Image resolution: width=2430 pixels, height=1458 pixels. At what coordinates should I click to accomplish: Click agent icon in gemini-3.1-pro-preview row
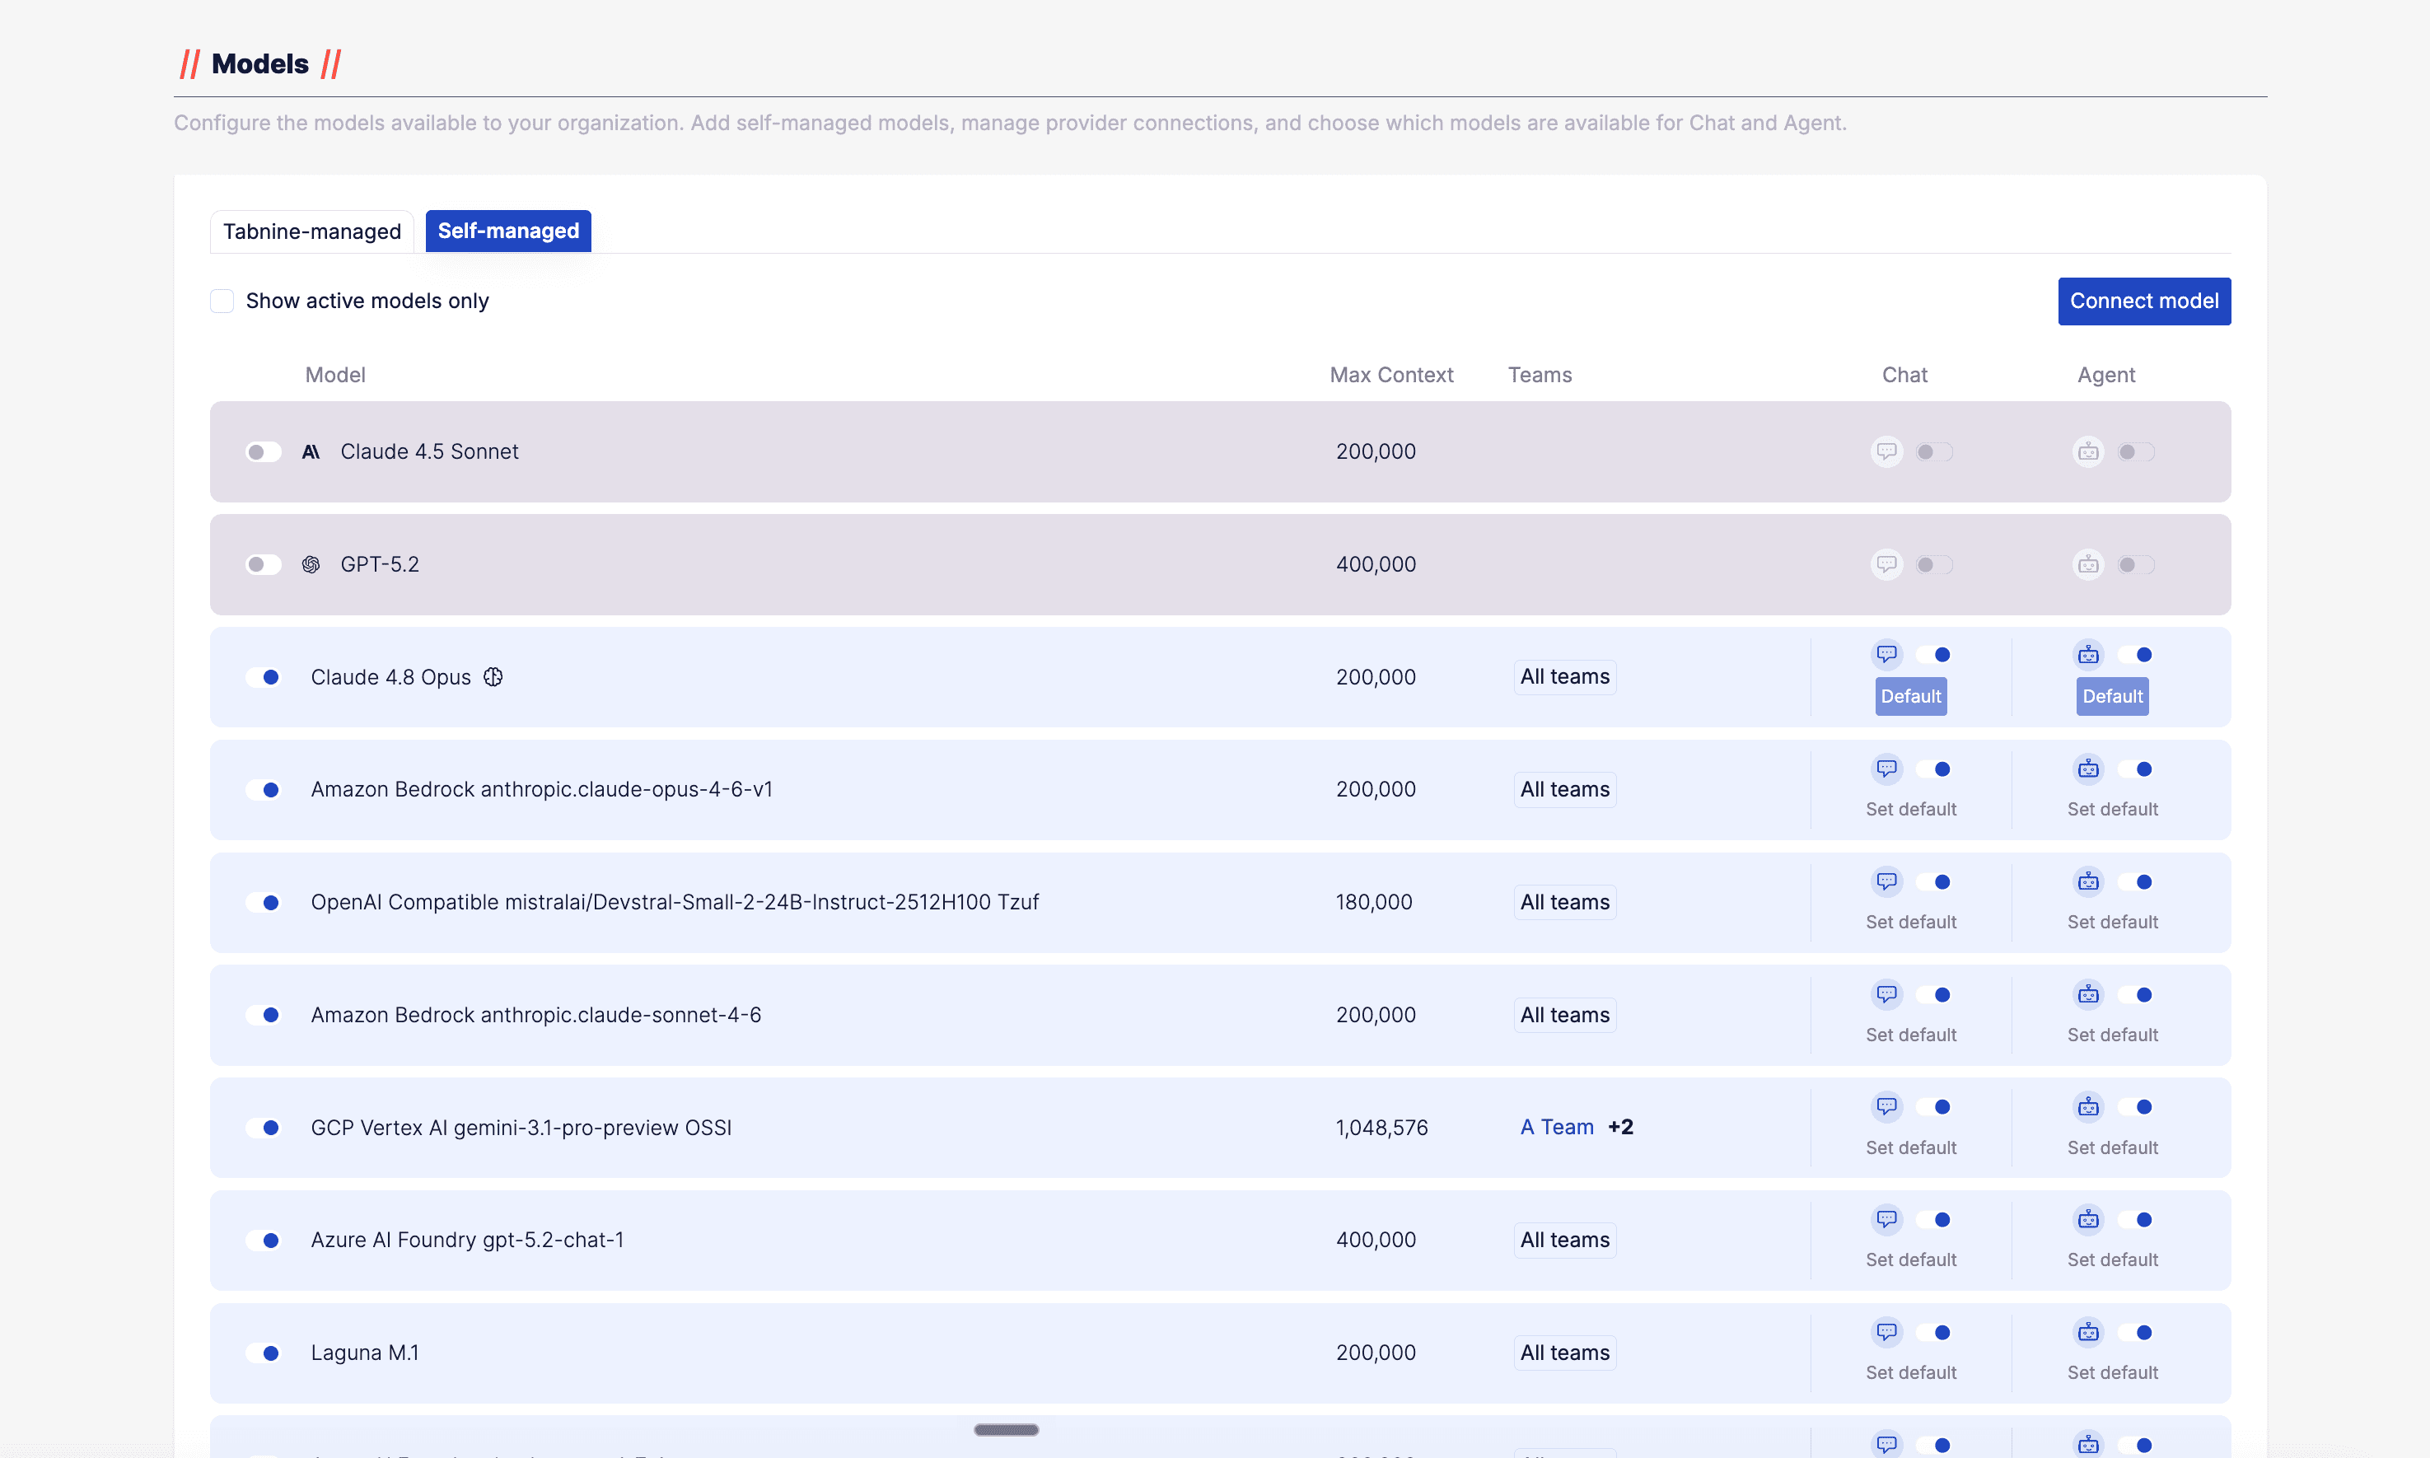pos(2088,1106)
